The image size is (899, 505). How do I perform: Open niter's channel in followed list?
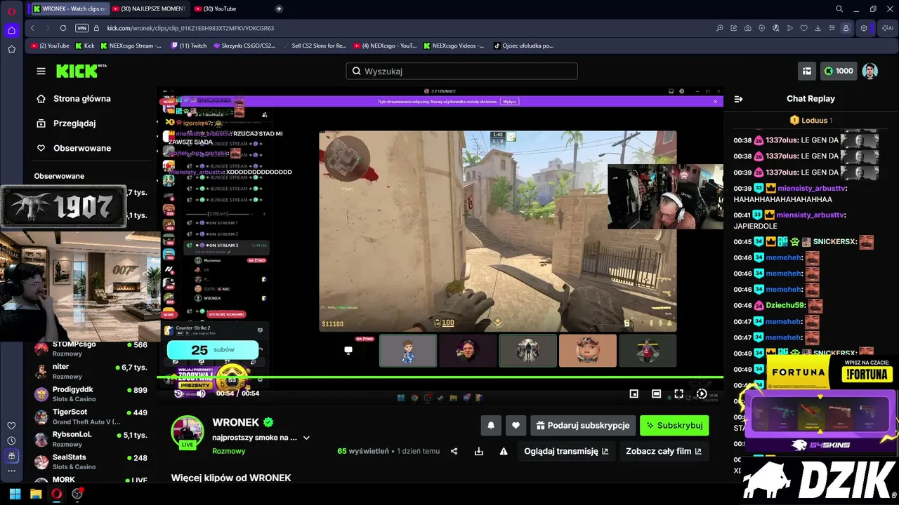coord(91,371)
